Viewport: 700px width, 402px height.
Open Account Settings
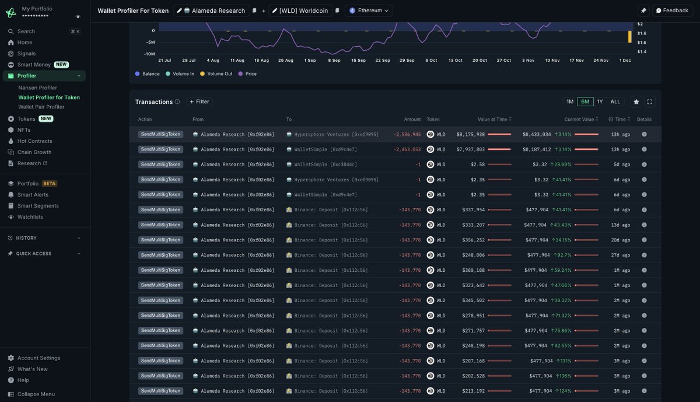(38, 358)
